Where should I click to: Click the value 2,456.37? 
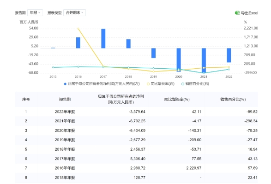[138, 149]
